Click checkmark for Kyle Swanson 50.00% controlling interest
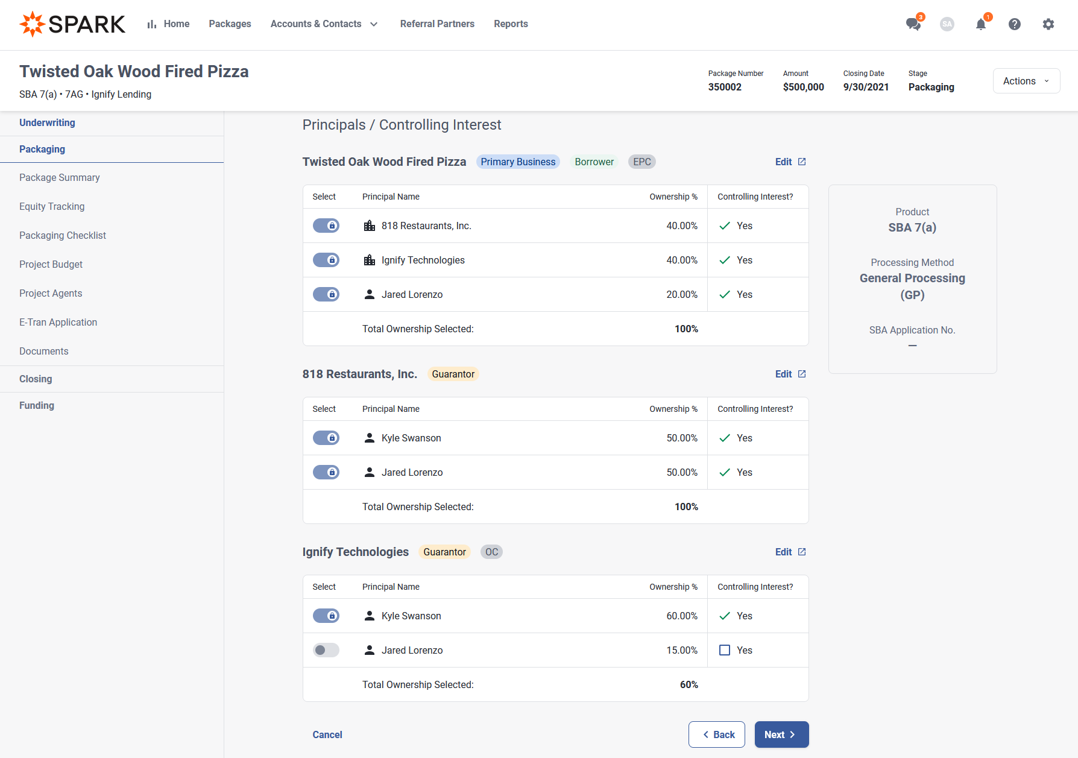Viewport: 1078px width, 758px height. click(725, 438)
